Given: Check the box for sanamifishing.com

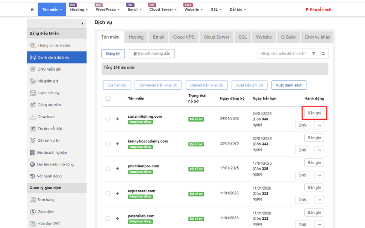Looking at the screenshot, I should pos(108,119).
